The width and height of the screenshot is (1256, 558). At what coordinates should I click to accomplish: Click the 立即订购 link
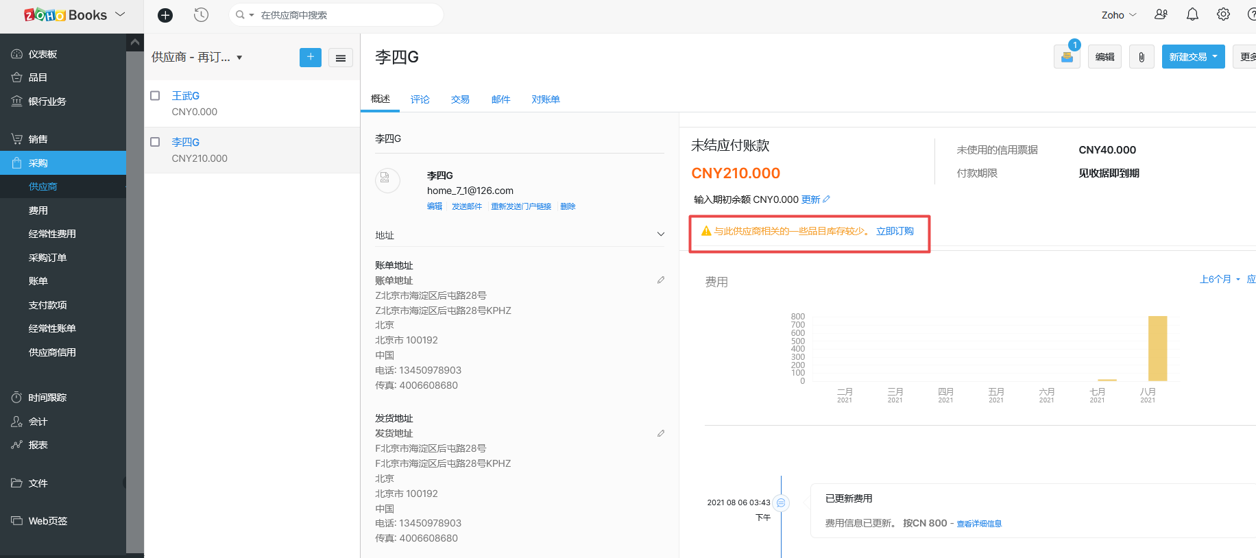click(895, 232)
